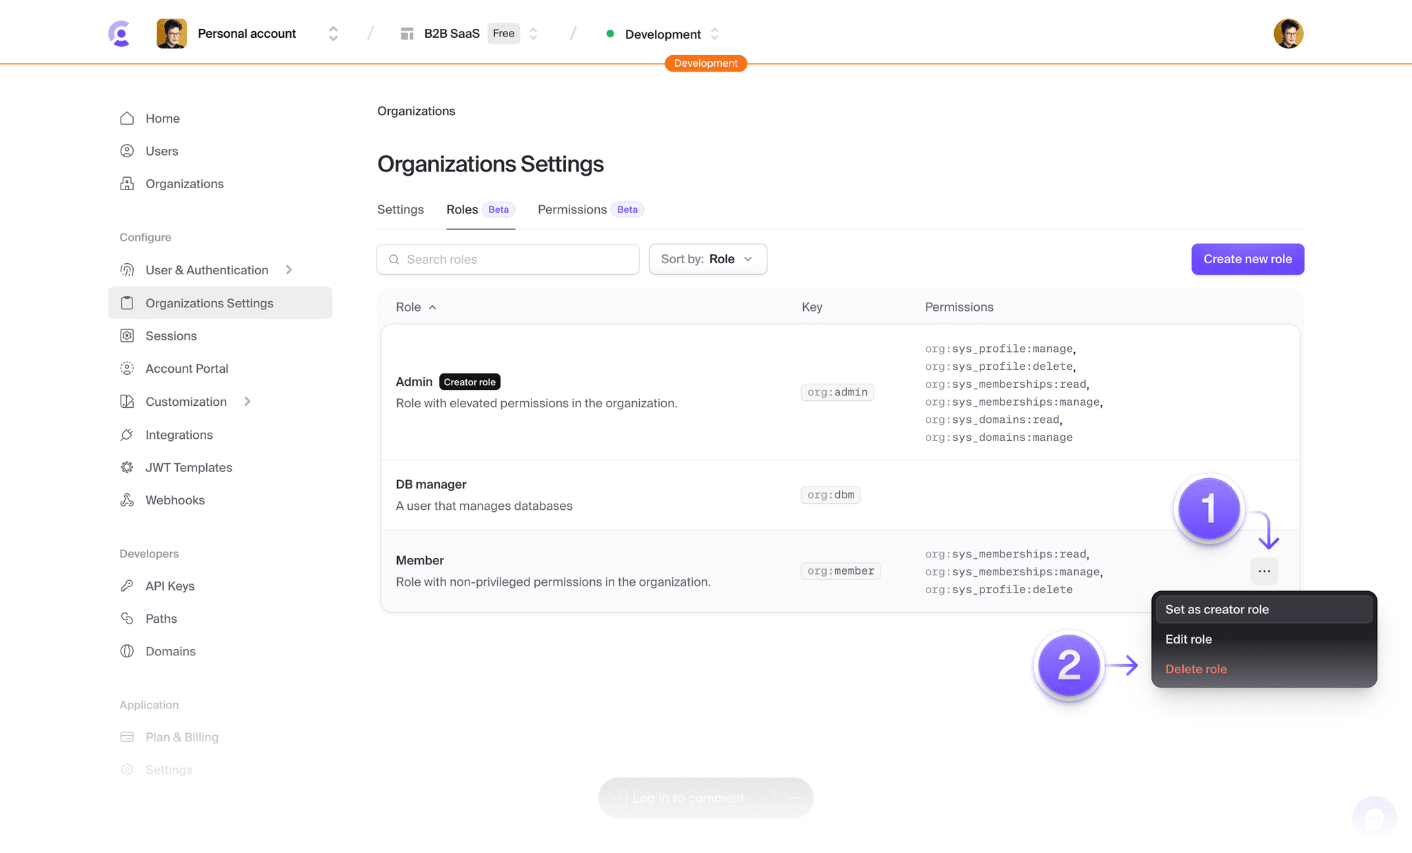This screenshot has height=853, width=1412.
Task: Focus the Search roles input field
Action: point(508,259)
